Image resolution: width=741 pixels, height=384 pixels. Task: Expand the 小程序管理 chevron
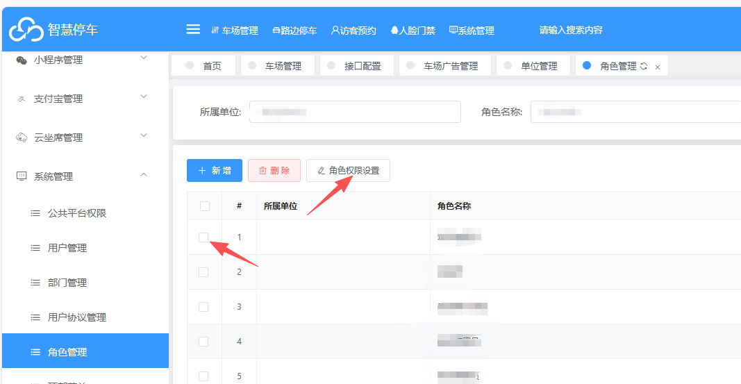[x=144, y=58]
